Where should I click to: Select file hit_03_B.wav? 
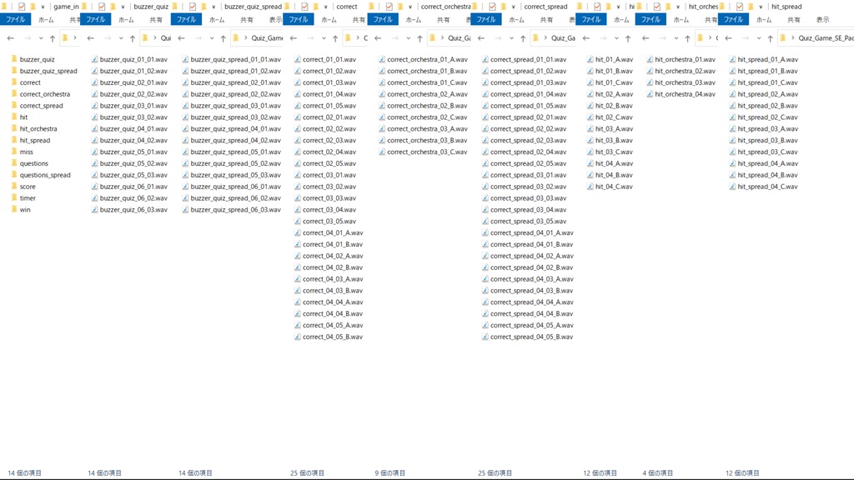tap(613, 140)
